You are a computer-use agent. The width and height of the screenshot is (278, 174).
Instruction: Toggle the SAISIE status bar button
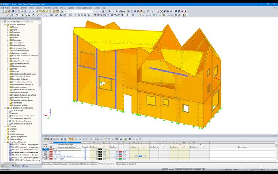coord(165,170)
